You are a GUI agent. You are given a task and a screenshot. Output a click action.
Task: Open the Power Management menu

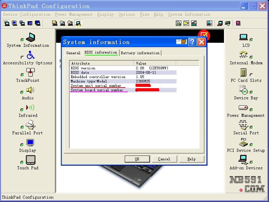[x=74, y=14]
